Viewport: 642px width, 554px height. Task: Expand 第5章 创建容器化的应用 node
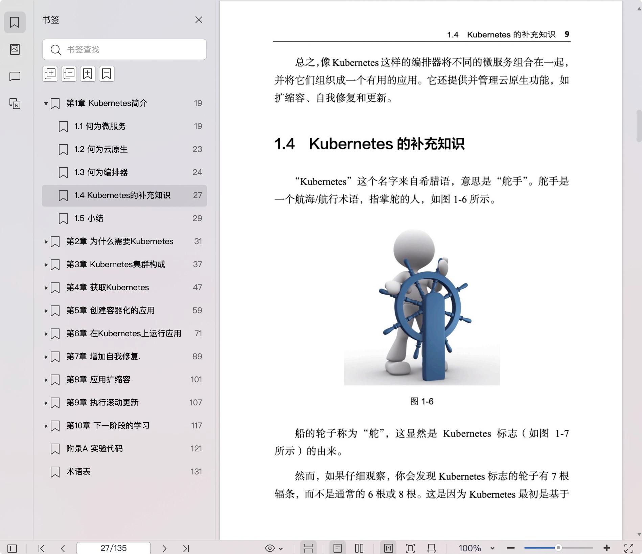click(x=46, y=311)
